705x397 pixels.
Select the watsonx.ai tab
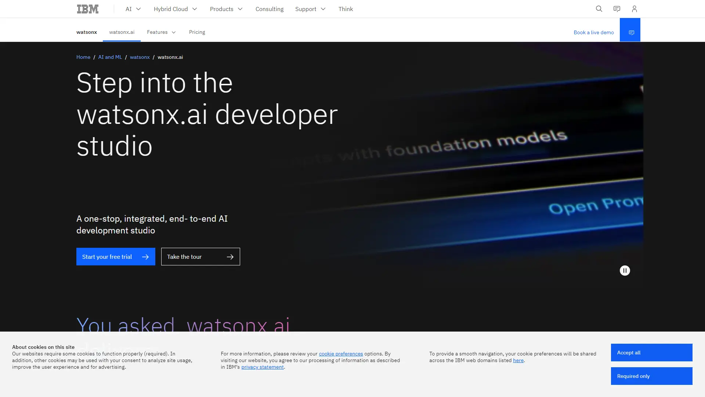(122, 32)
